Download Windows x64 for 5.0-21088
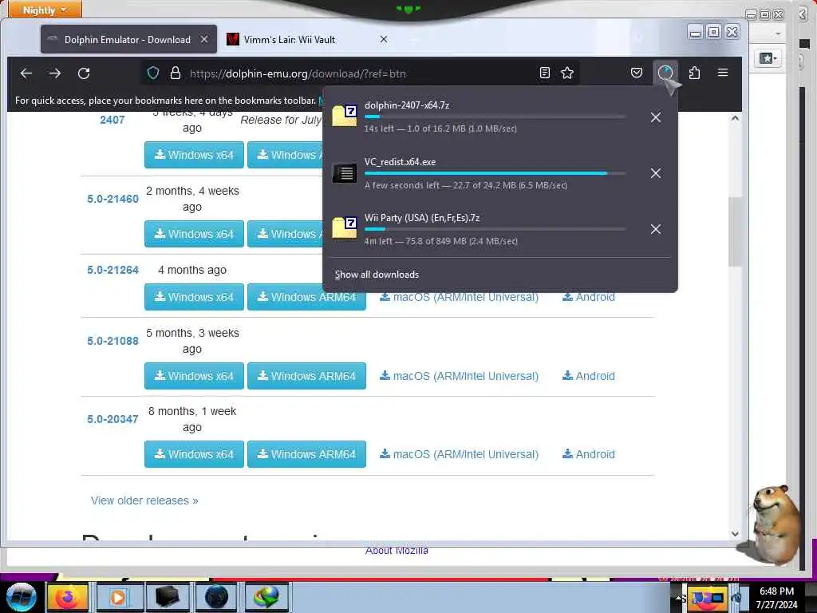This screenshot has height=613, width=817. 194,376
